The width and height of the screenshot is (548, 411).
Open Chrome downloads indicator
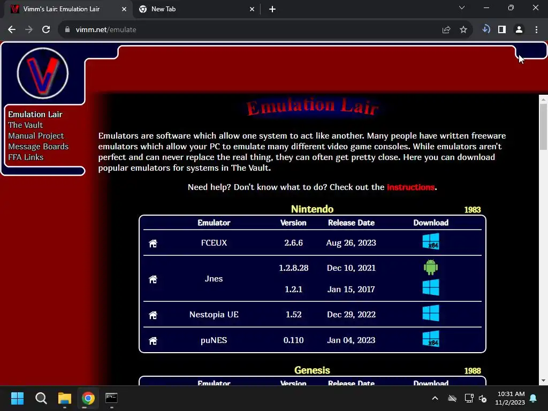[x=486, y=29]
